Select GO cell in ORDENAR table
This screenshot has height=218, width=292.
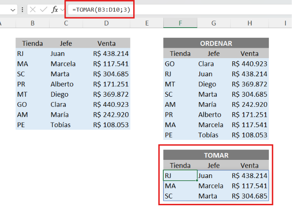(x=180, y=64)
